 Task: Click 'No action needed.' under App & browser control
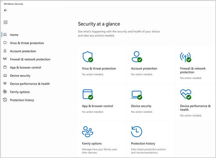click(93, 112)
